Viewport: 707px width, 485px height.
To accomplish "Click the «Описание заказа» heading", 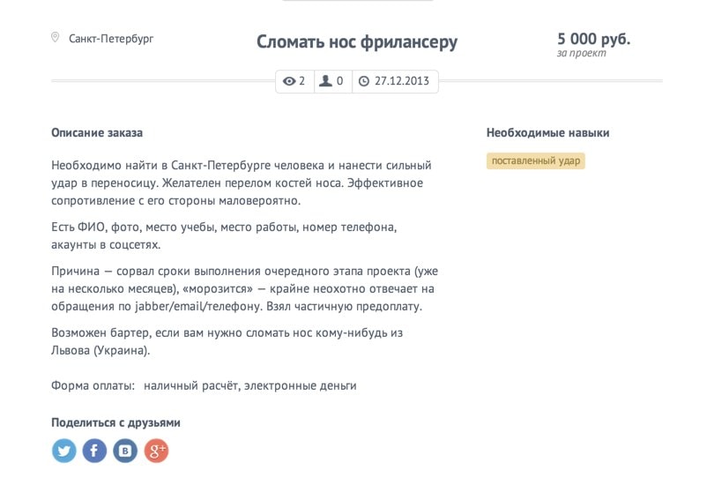I will click(x=97, y=133).
